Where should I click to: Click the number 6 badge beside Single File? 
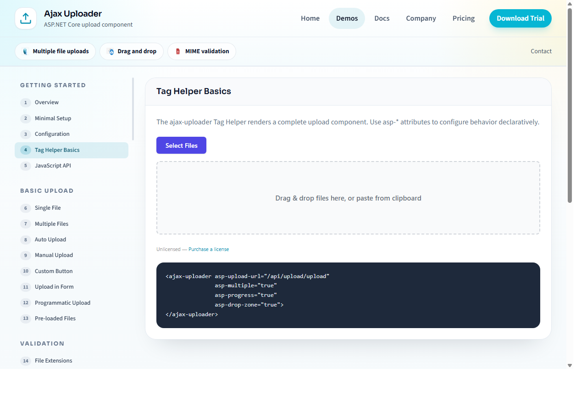point(26,208)
